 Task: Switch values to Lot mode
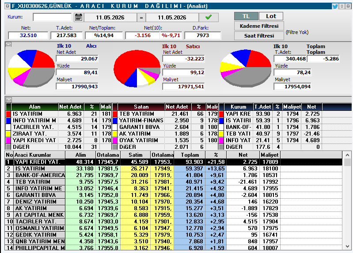[271, 16]
